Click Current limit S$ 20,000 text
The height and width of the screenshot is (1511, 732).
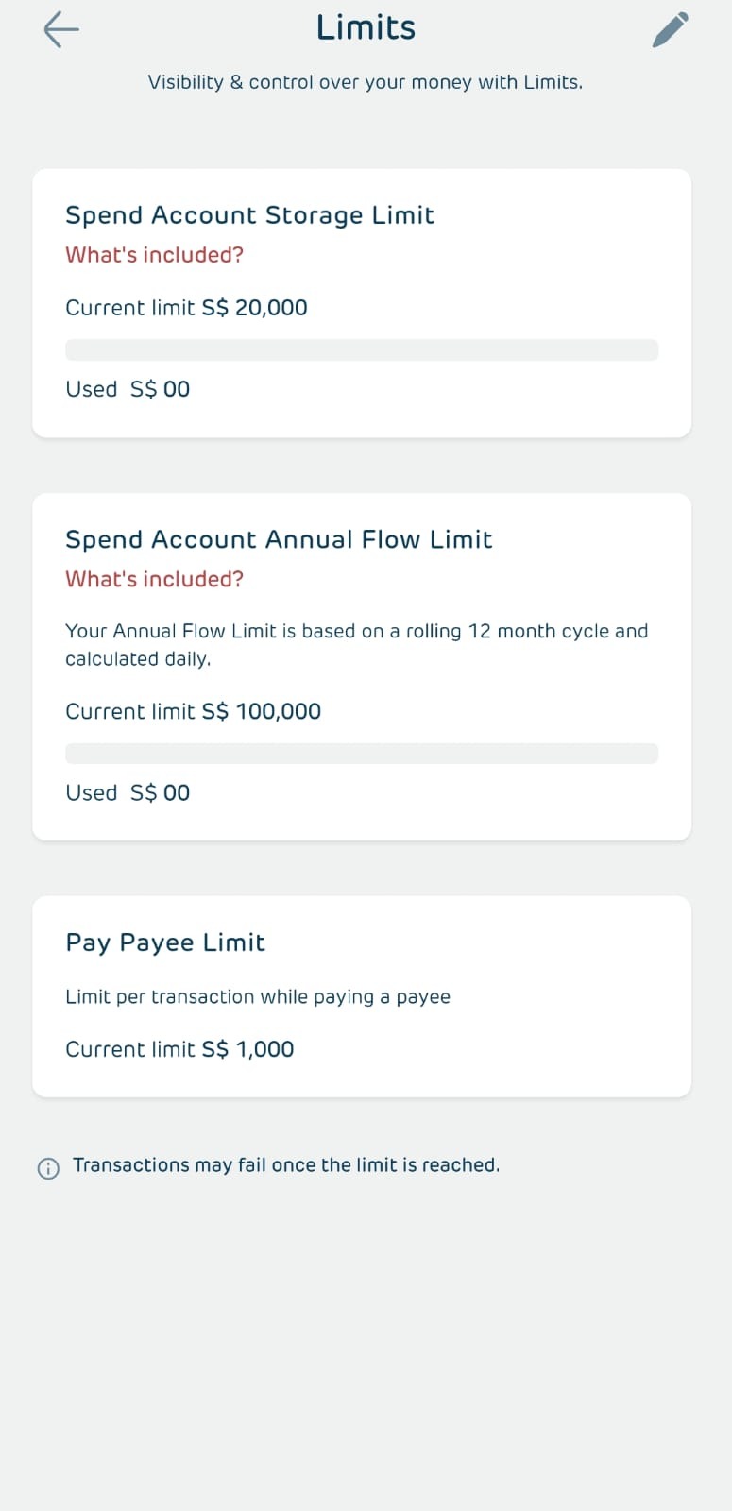point(186,308)
